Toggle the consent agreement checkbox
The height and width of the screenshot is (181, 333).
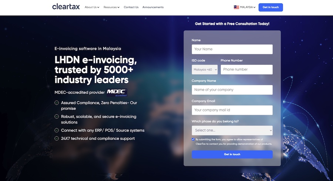pyautogui.click(x=193, y=139)
